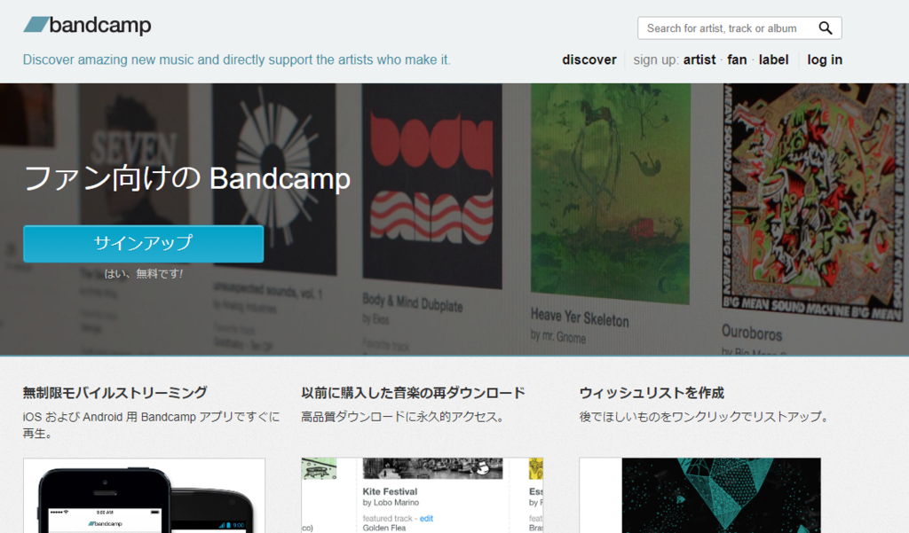The image size is (909, 533).
Task: Select the artist sign up link
Action: pyautogui.click(x=700, y=59)
